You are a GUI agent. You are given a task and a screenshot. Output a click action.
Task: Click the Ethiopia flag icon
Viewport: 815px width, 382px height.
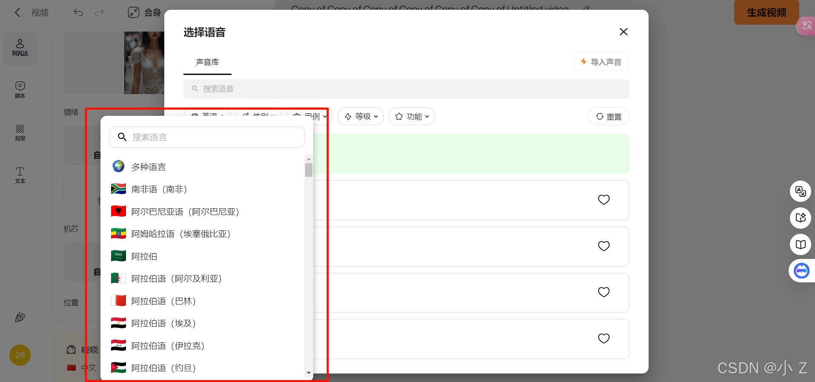click(118, 233)
